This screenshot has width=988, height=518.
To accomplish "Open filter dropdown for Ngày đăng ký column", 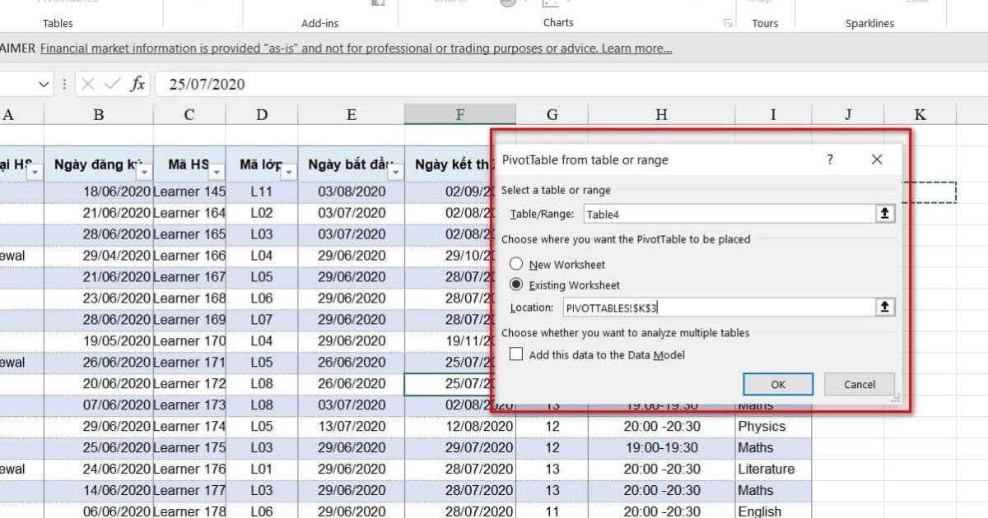I will (144, 171).
